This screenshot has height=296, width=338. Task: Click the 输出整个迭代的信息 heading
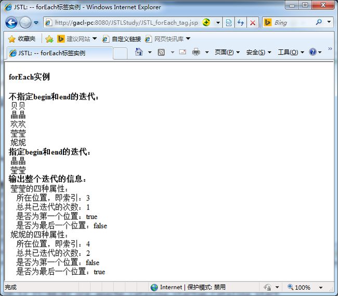pos(47,179)
